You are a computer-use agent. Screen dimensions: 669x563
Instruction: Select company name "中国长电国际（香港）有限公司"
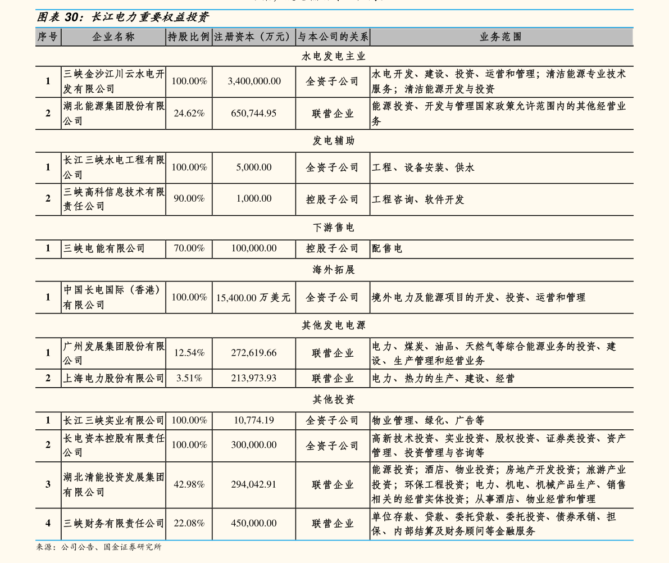pyautogui.click(x=113, y=297)
